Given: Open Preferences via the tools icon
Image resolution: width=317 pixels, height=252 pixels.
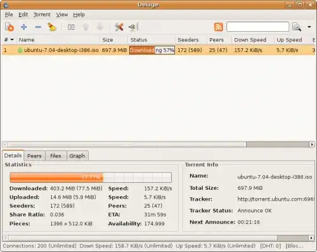Looking at the screenshot, I should pos(119,27).
